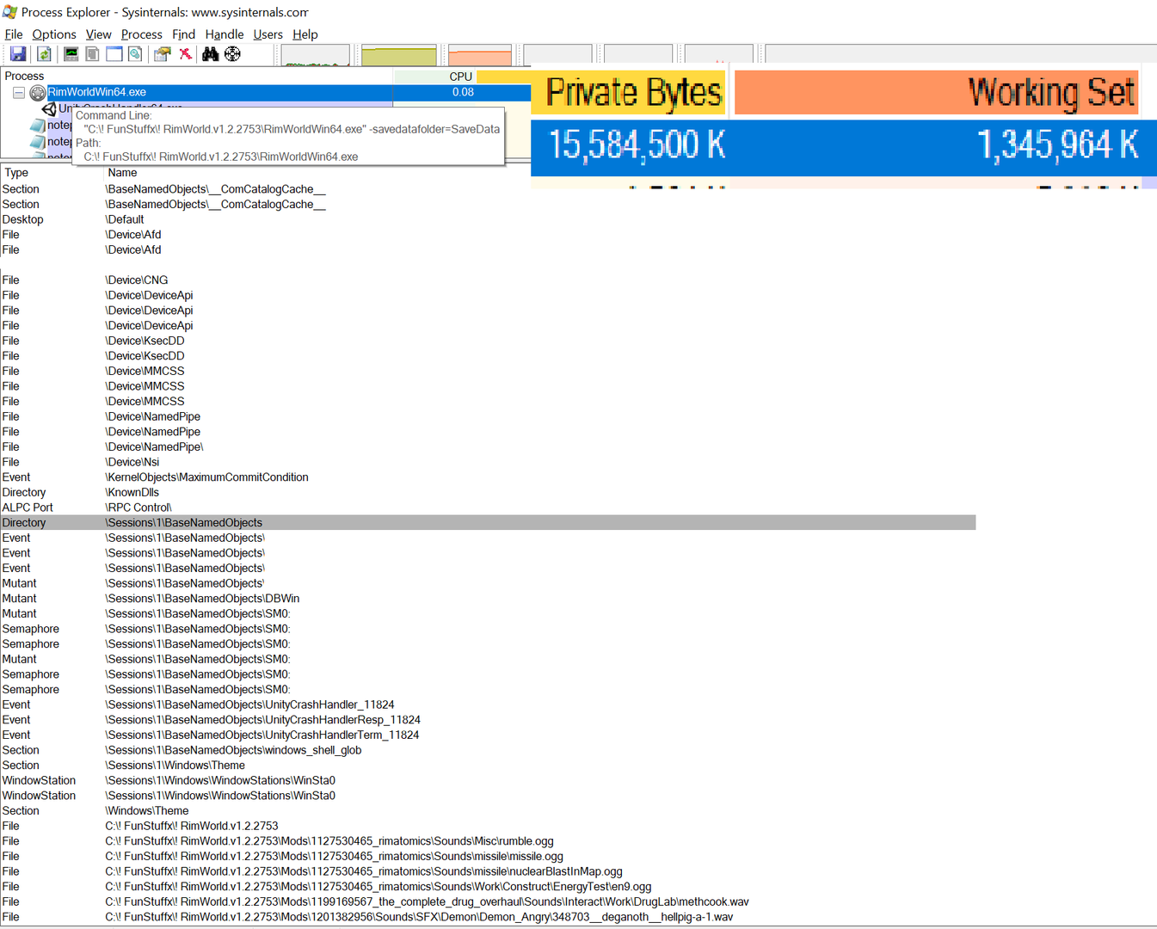Click the 0.08 CPU value

(x=463, y=92)
